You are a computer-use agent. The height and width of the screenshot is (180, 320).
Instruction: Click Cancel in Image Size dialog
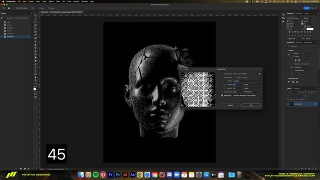(x=230, y=105)
